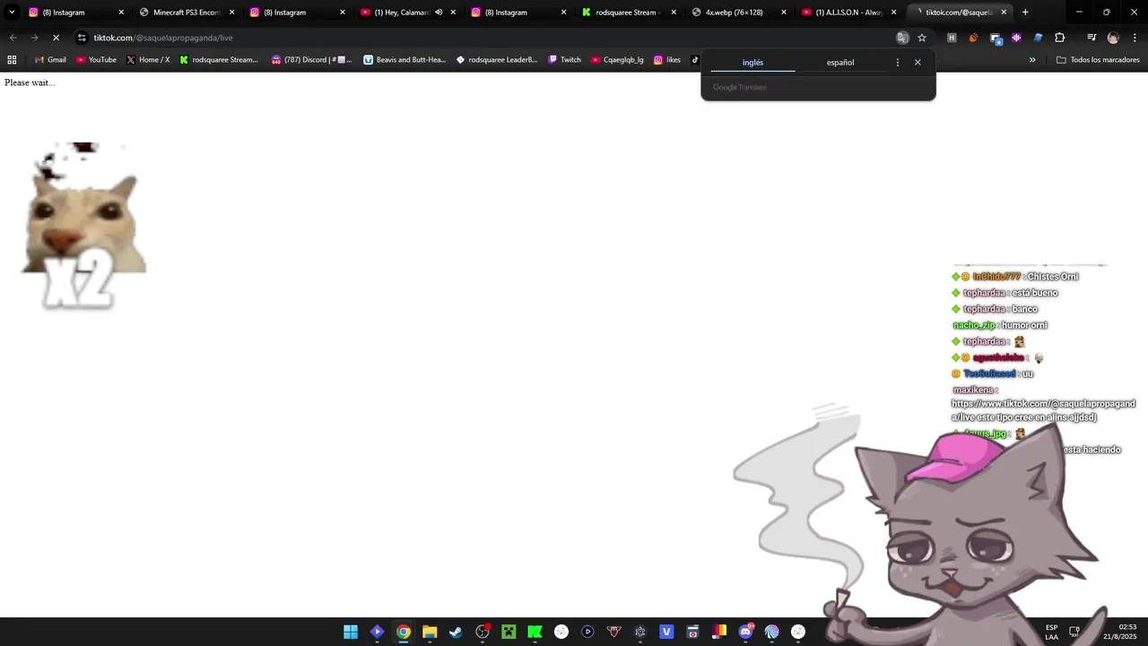Click the gray H extension icon
This screenshot has width=1148, height=646.
tap(952, 38)
